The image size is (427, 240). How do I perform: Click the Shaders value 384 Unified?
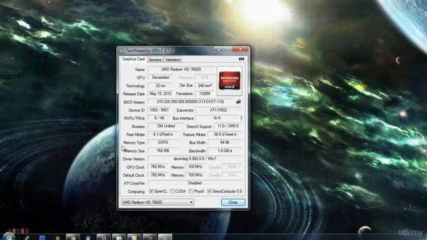coord(166,126)
